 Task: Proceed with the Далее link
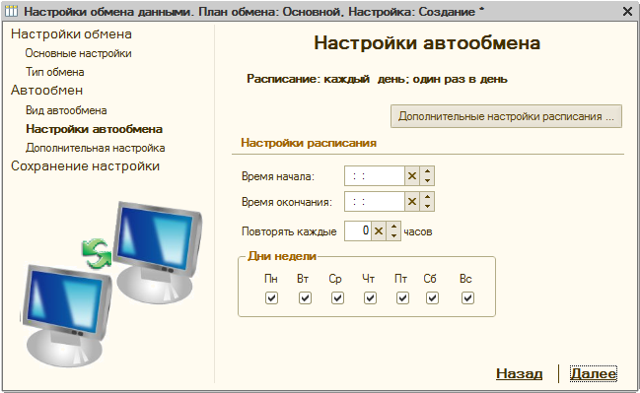(594, 373)
